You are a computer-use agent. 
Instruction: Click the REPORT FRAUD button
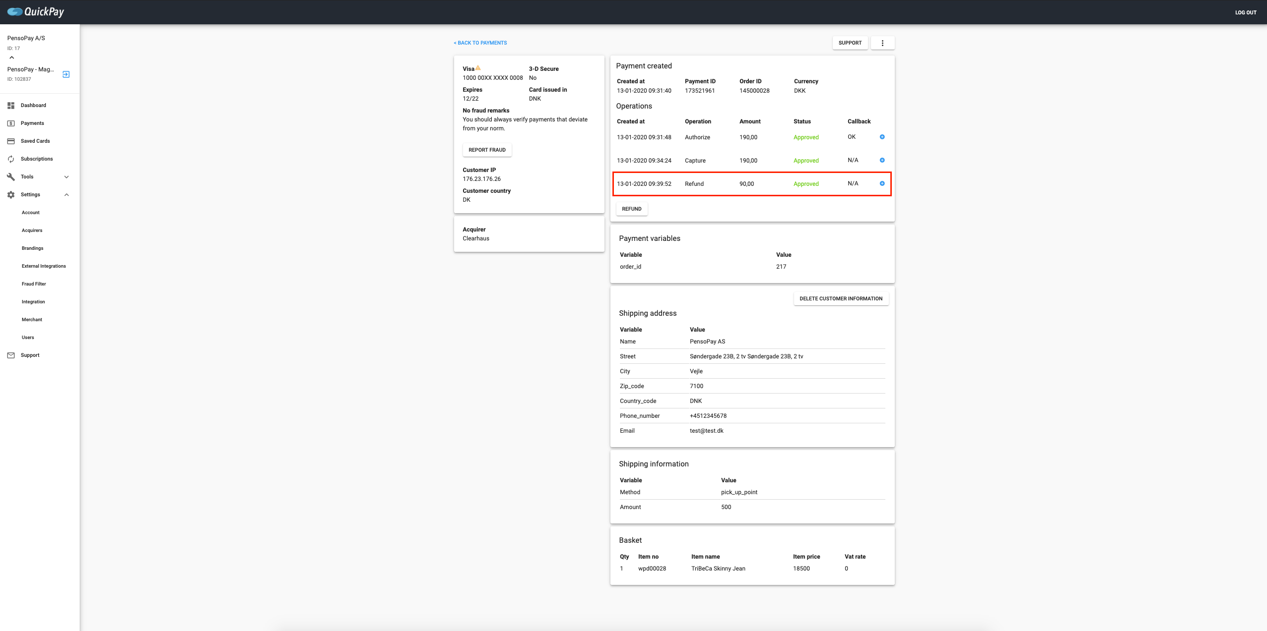click(x=487, y=150)
